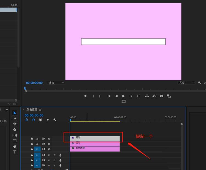
Task: Lock the V1 track
Action: coord(32,149)
